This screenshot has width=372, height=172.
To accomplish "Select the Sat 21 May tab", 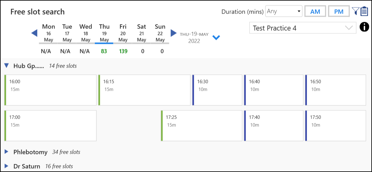I will (x=142, y=33).
